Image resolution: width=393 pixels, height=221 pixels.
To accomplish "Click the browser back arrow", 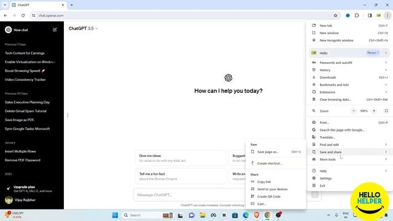I will 6,15.
